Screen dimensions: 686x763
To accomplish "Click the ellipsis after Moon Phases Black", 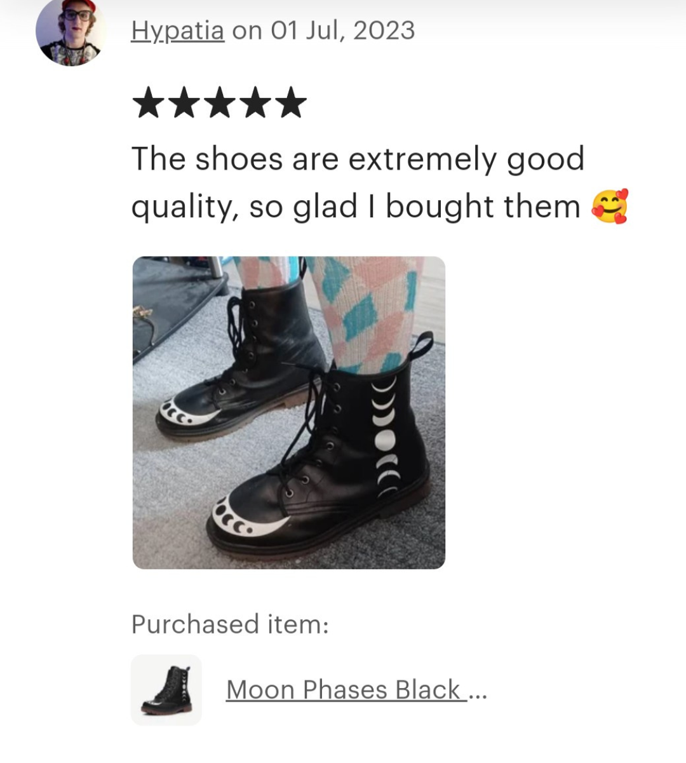I will pos(478,692).
